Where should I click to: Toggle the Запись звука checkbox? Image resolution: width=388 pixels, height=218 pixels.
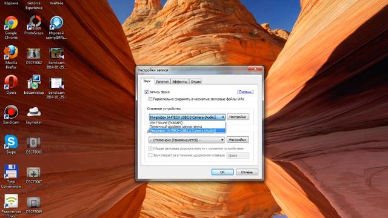[147, 92]
